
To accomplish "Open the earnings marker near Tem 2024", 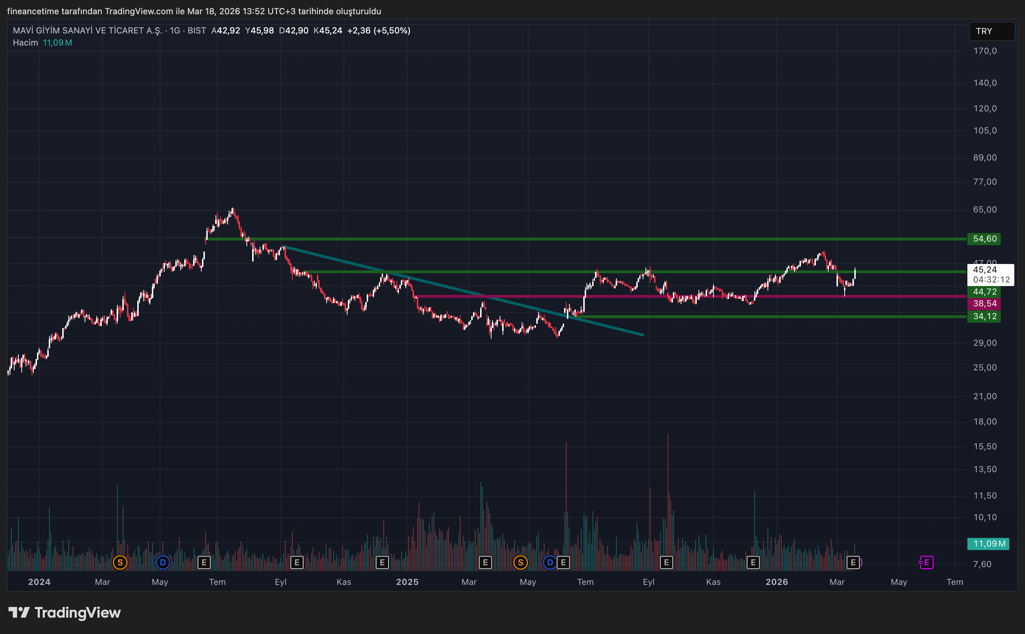I will coord(204,562).
